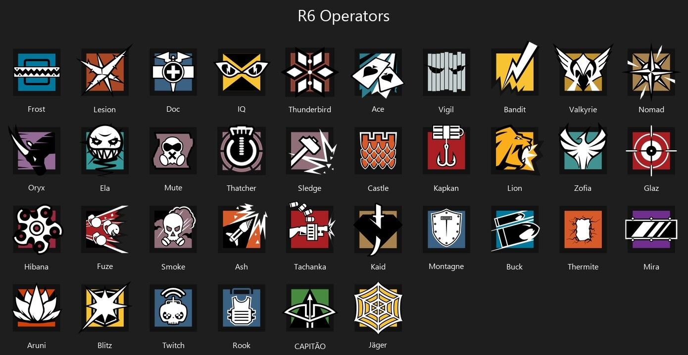Click the Mira black mirror icon

651,229
